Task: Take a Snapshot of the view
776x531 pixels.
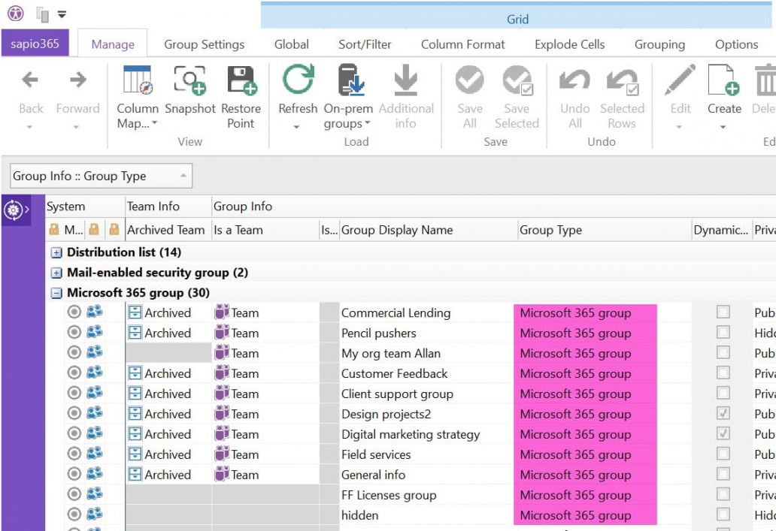Action: coord(190,80)
